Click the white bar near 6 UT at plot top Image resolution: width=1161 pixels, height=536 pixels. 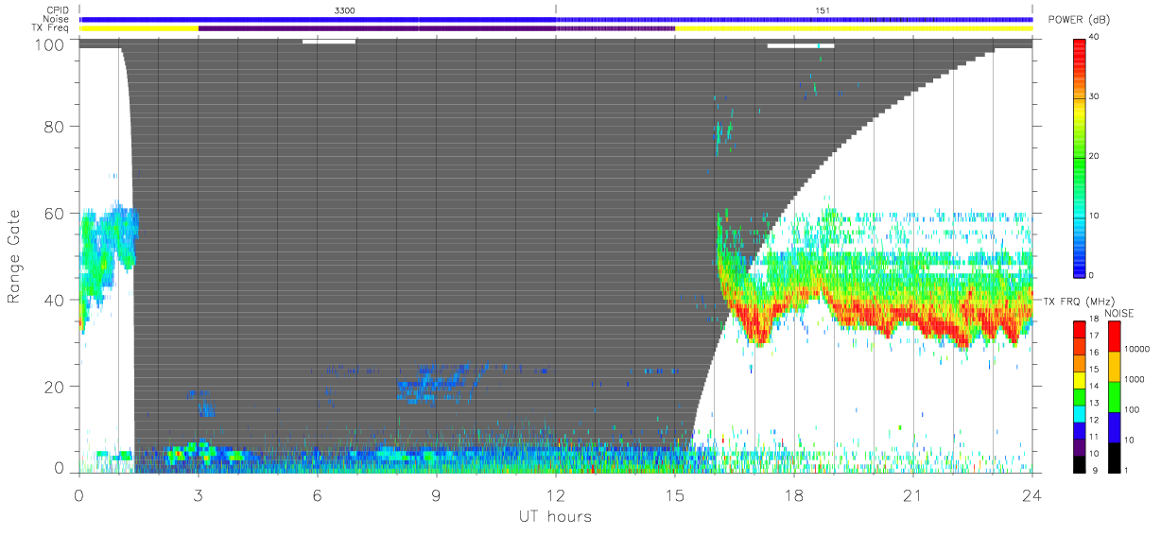tap(329, 41)
